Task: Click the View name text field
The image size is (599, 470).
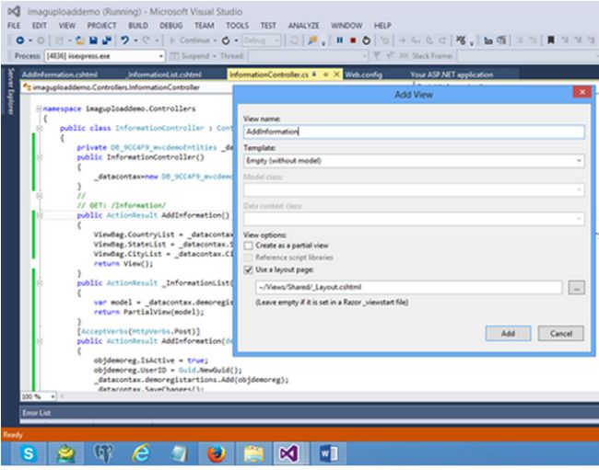Action: click(x=413, y=132)
